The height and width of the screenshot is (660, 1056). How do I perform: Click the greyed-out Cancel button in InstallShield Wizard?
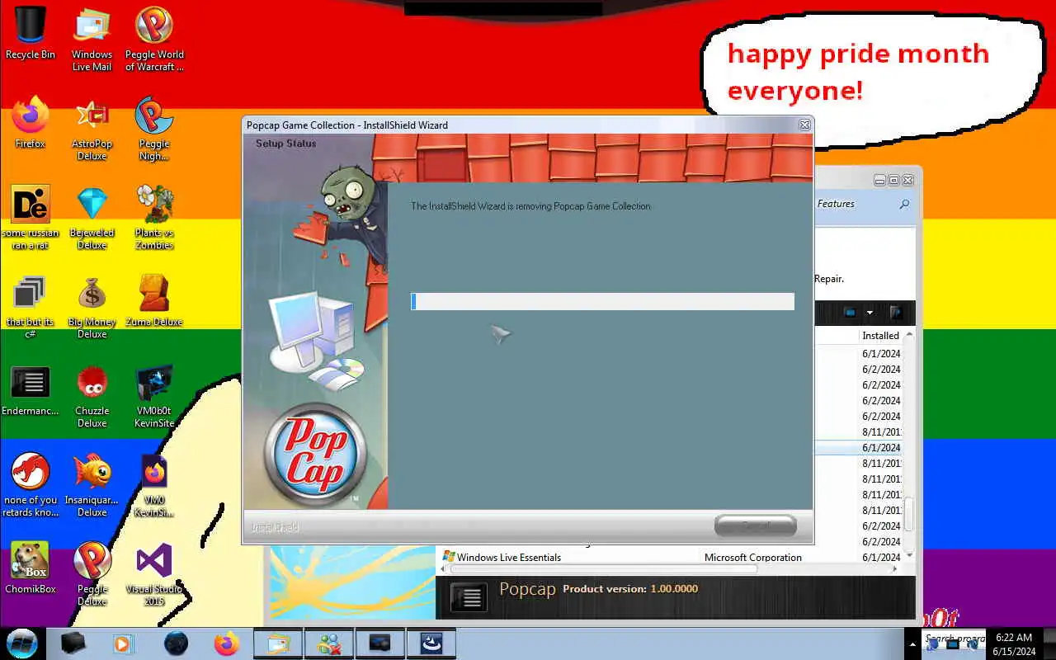(x=756, y=526)
